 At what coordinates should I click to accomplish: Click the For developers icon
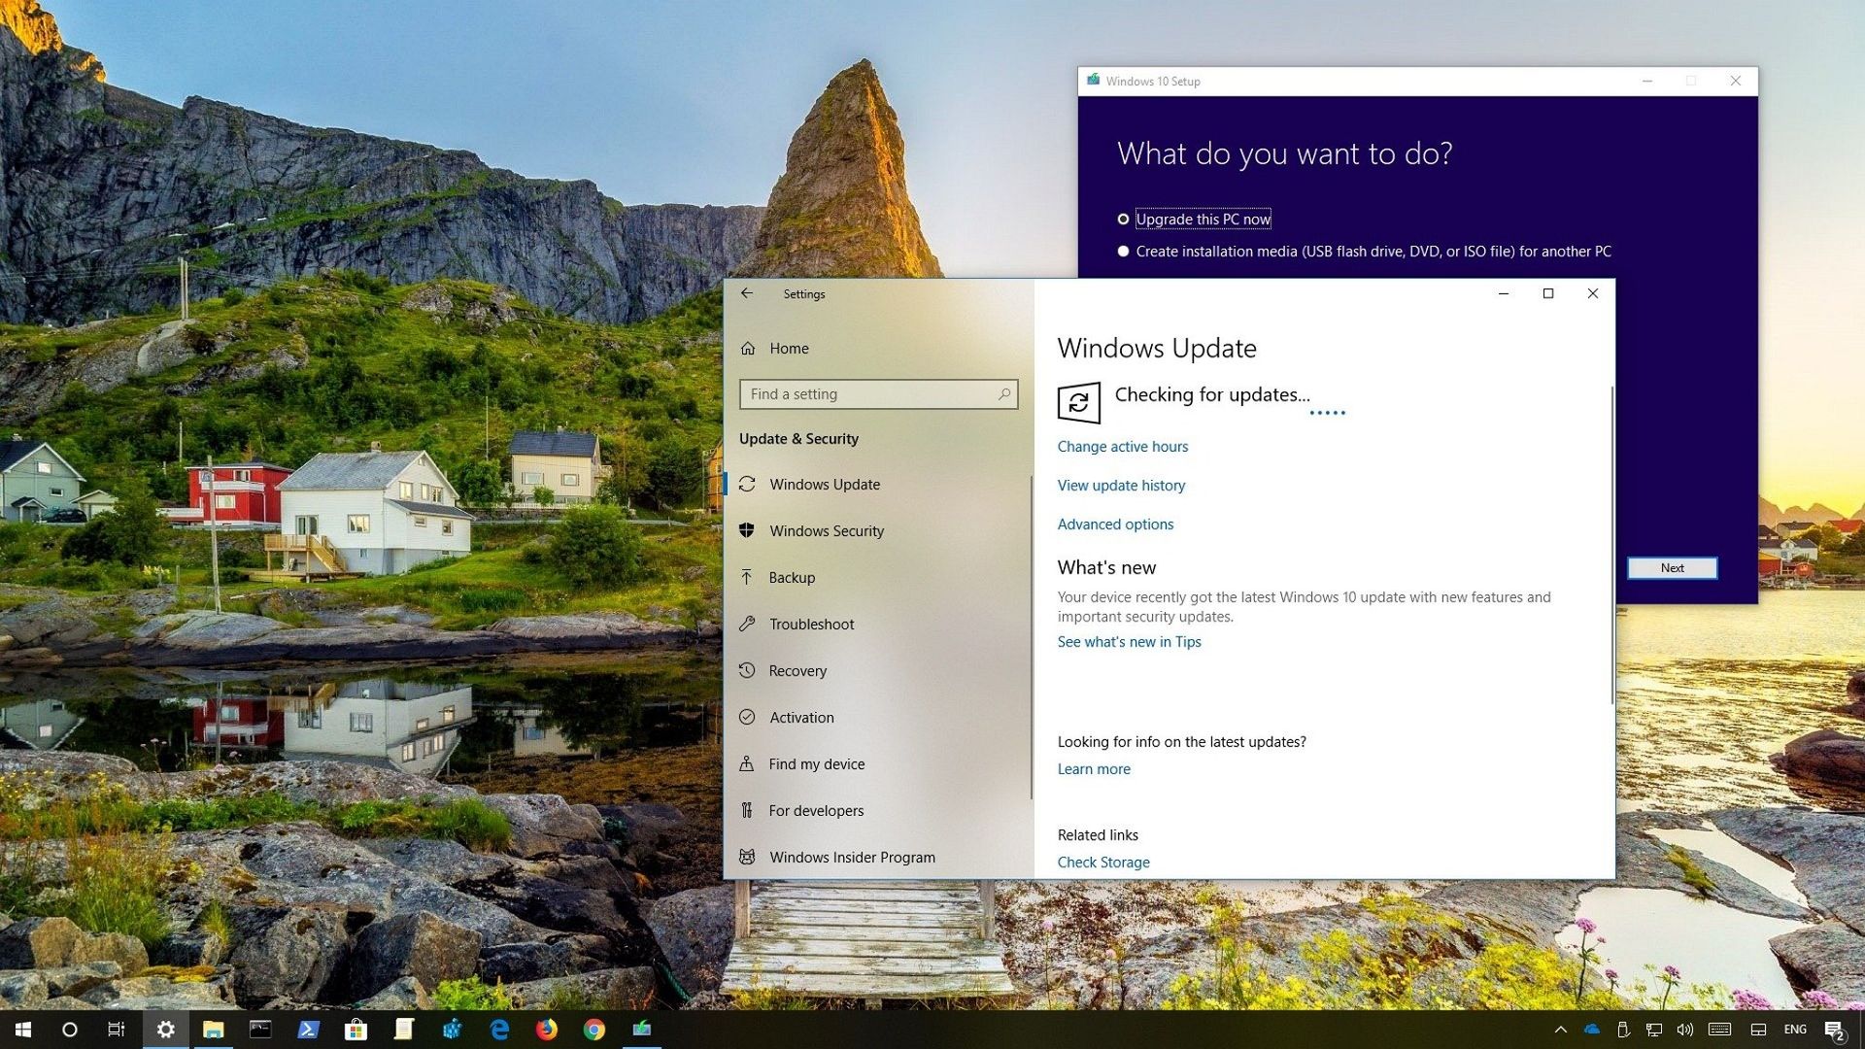point(746,810)
